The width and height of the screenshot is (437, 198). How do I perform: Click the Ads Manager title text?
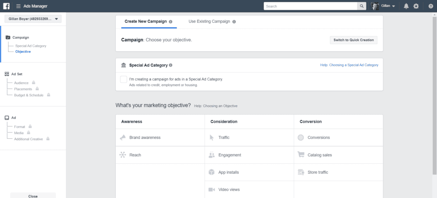pyautogui.click(x=35, y=6)
